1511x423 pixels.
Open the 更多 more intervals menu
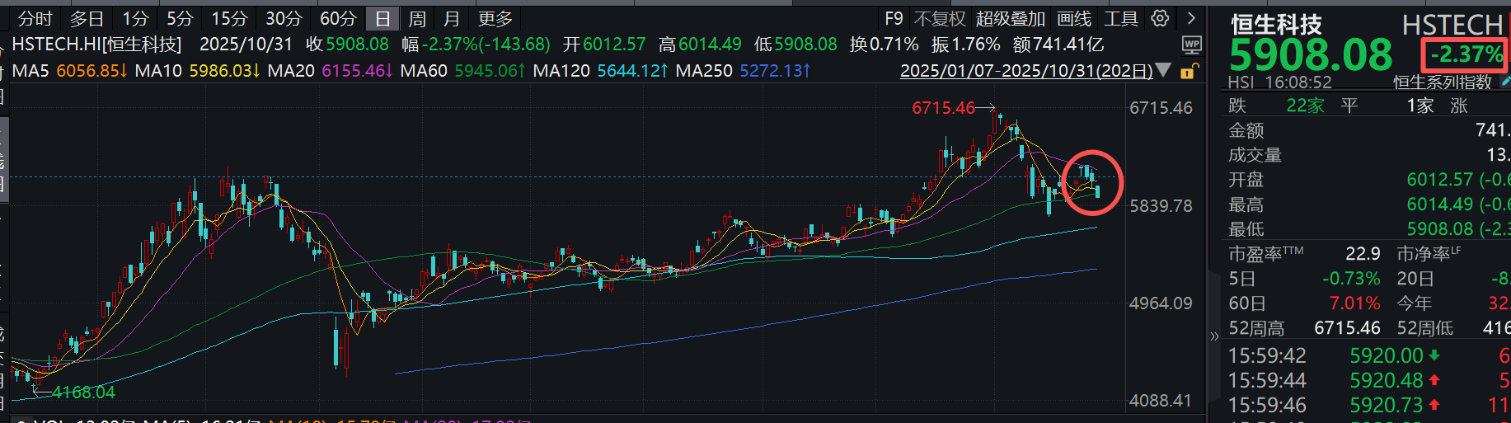pyautogui.click(x=495, y=18)
